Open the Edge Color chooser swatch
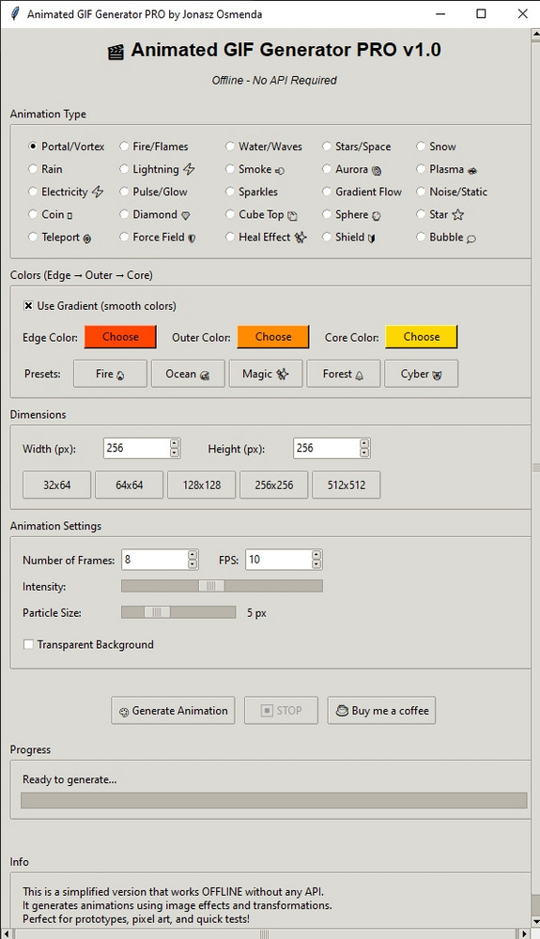The width and height of the screenshot is (540, 939). (x=120, y=336)
